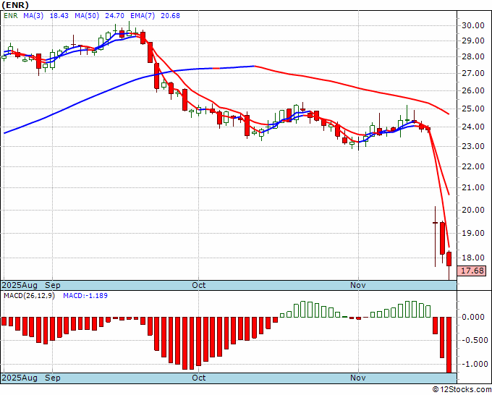Select the MA(50) legend label
This screenshot has width=492, height=395.
tap(87, 16)
